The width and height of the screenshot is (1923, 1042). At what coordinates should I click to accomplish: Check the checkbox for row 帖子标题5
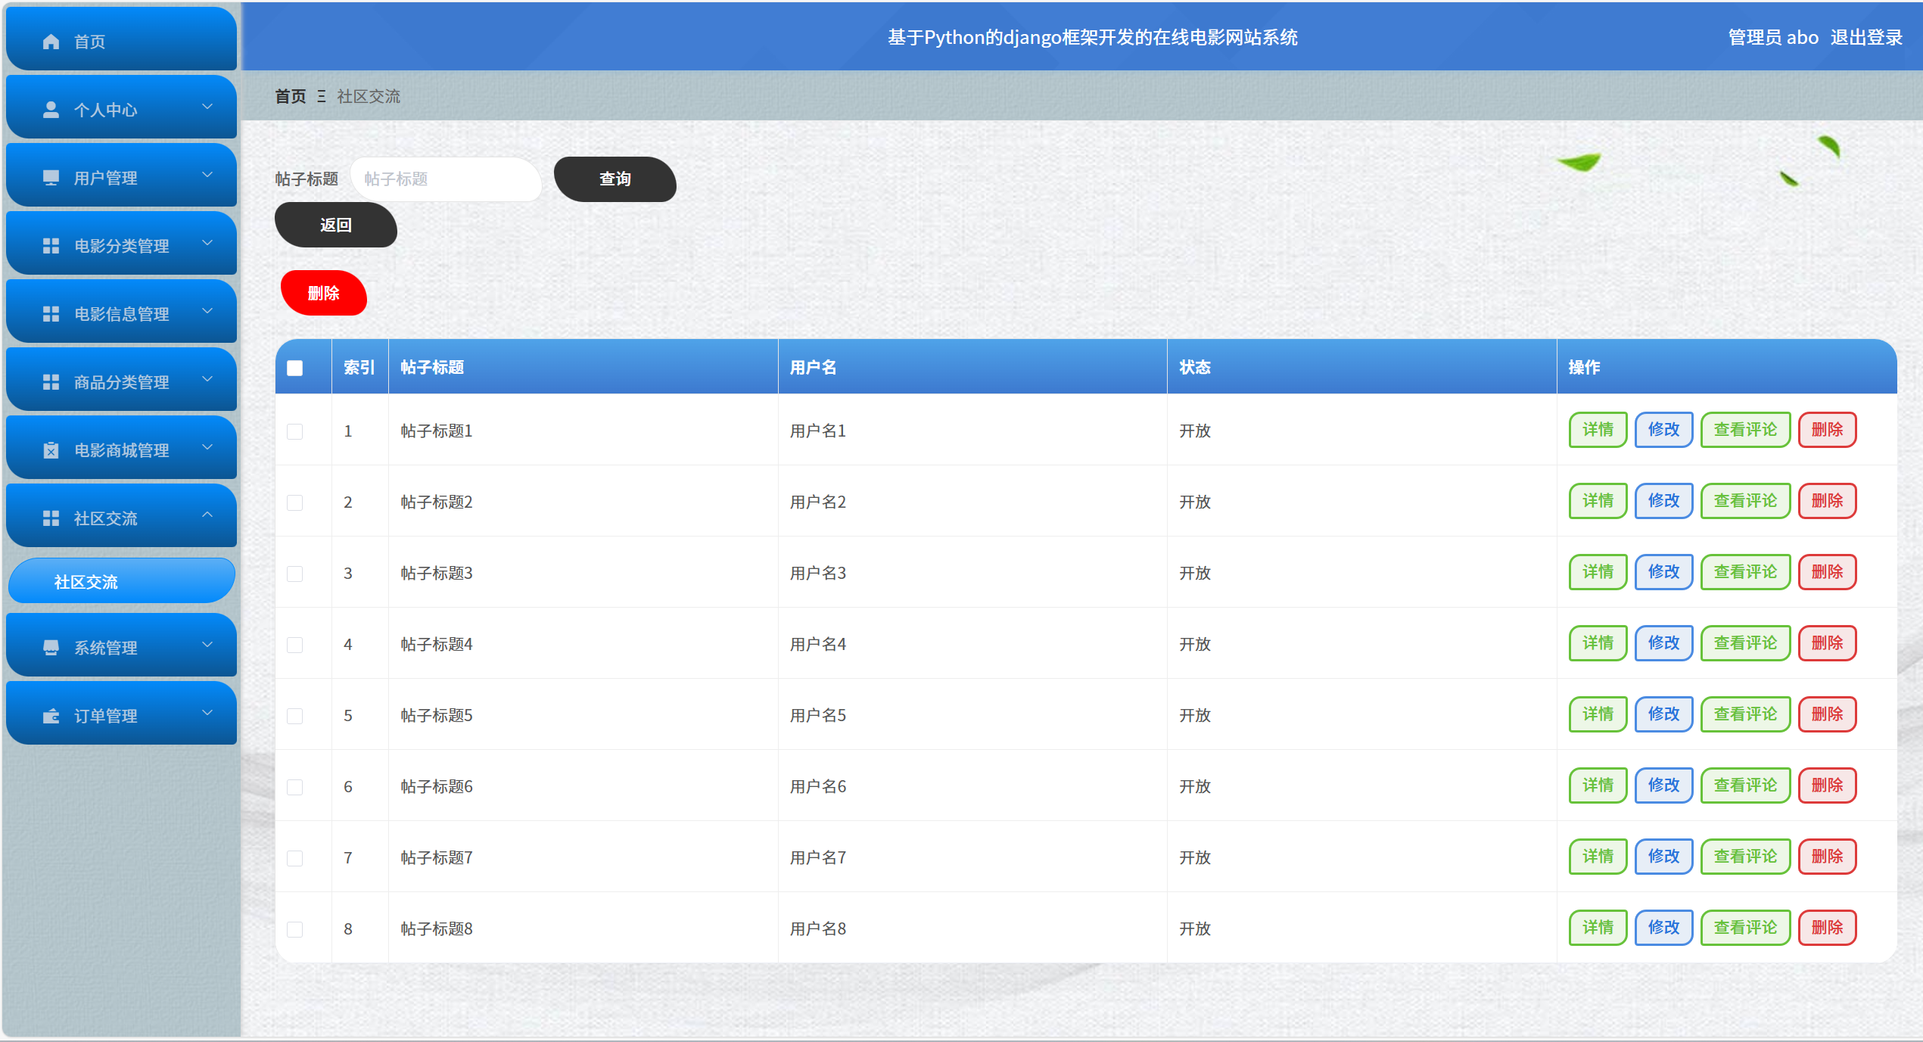[x=295, y=716]
